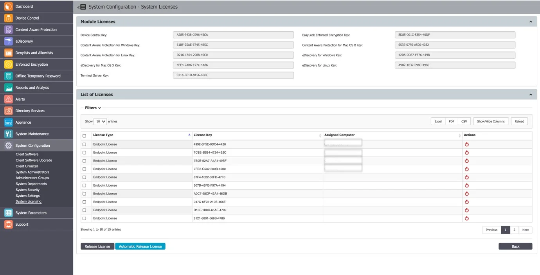Image resolution: width=540 pixels, height=275 pixels.
Task: Click the Back button
Action: pyautogui.click(x=515, y=246)
